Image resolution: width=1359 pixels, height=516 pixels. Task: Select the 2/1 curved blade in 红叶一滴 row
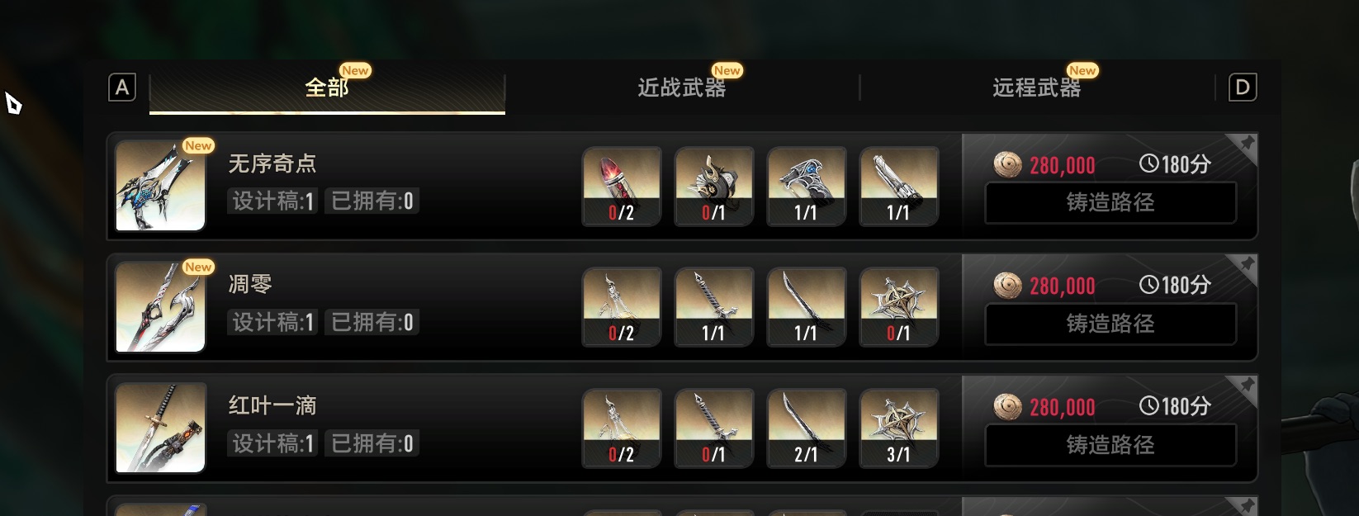coord(807,428)
